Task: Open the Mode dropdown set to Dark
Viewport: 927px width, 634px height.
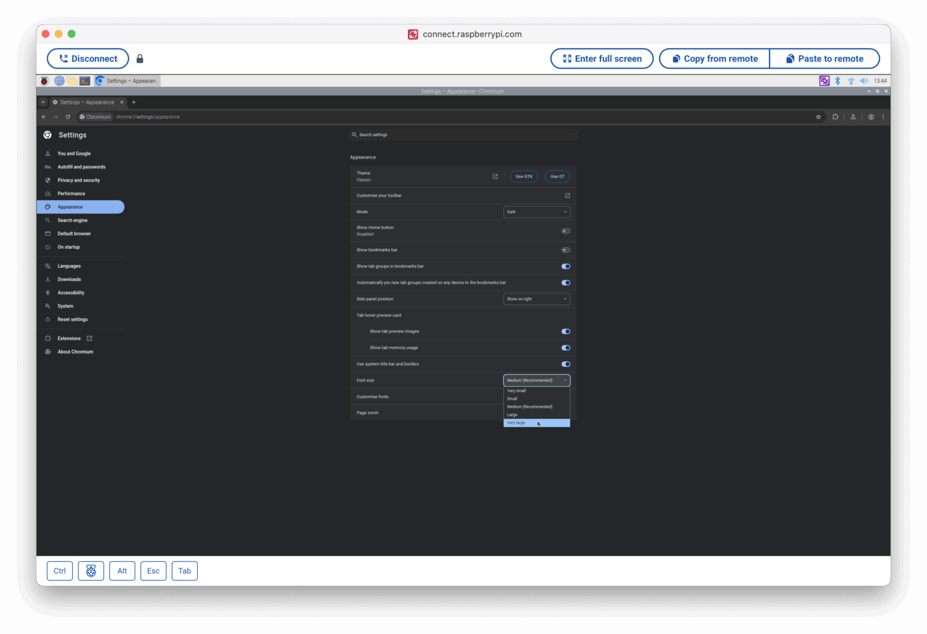Action: (x=537, y=212)
